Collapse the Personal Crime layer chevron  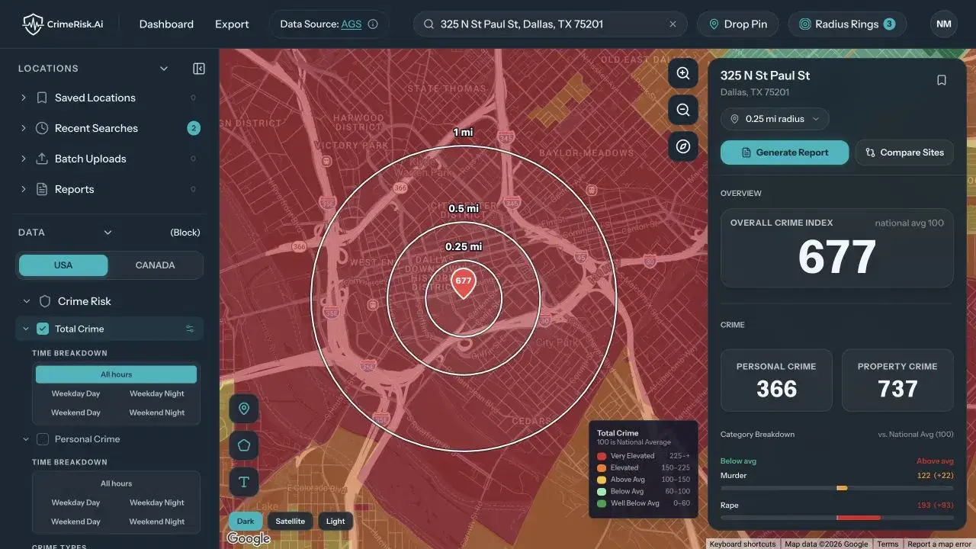tap(25, 439)
